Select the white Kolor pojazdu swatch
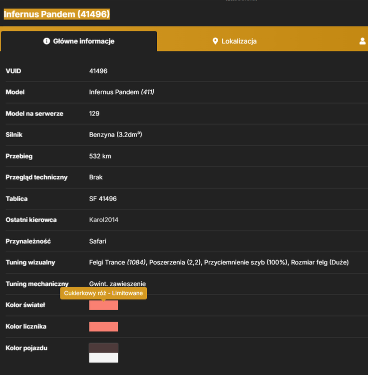The height and width of the screenshot is (375, 368). [103, 358]
